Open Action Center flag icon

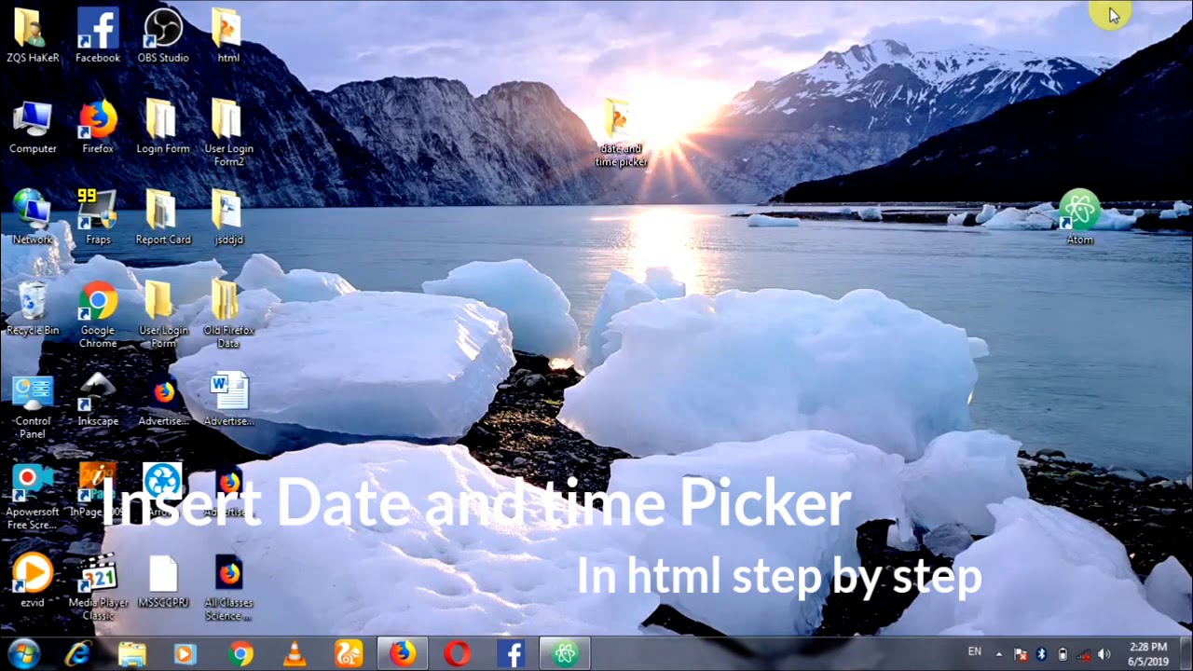pos(1021,654)
